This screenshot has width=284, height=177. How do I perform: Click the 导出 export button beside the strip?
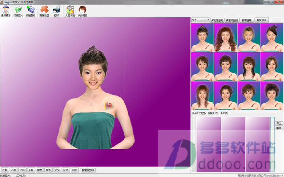(x=279, y=123)
